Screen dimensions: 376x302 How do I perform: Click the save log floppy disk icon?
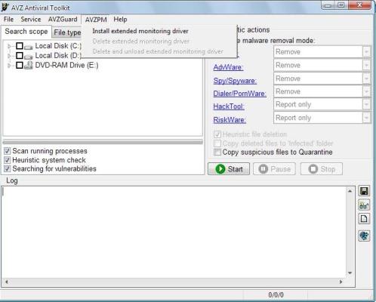(364, 191)
